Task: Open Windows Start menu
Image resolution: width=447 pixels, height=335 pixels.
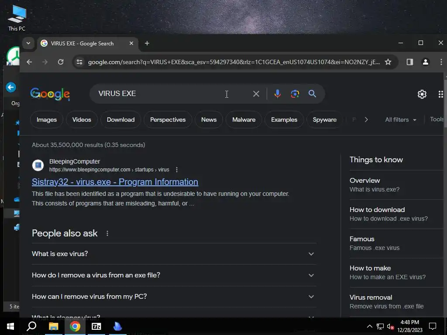Action: (10, 326)
